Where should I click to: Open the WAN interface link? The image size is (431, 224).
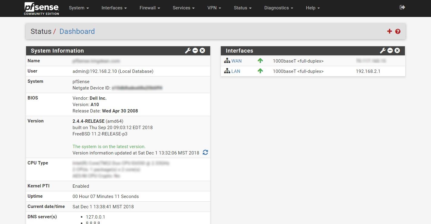point(236,61)
